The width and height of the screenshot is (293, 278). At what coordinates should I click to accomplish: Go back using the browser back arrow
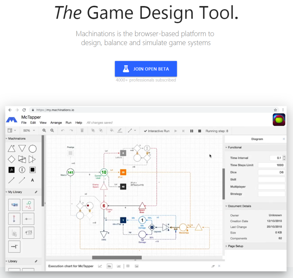(x=10, y=110)
